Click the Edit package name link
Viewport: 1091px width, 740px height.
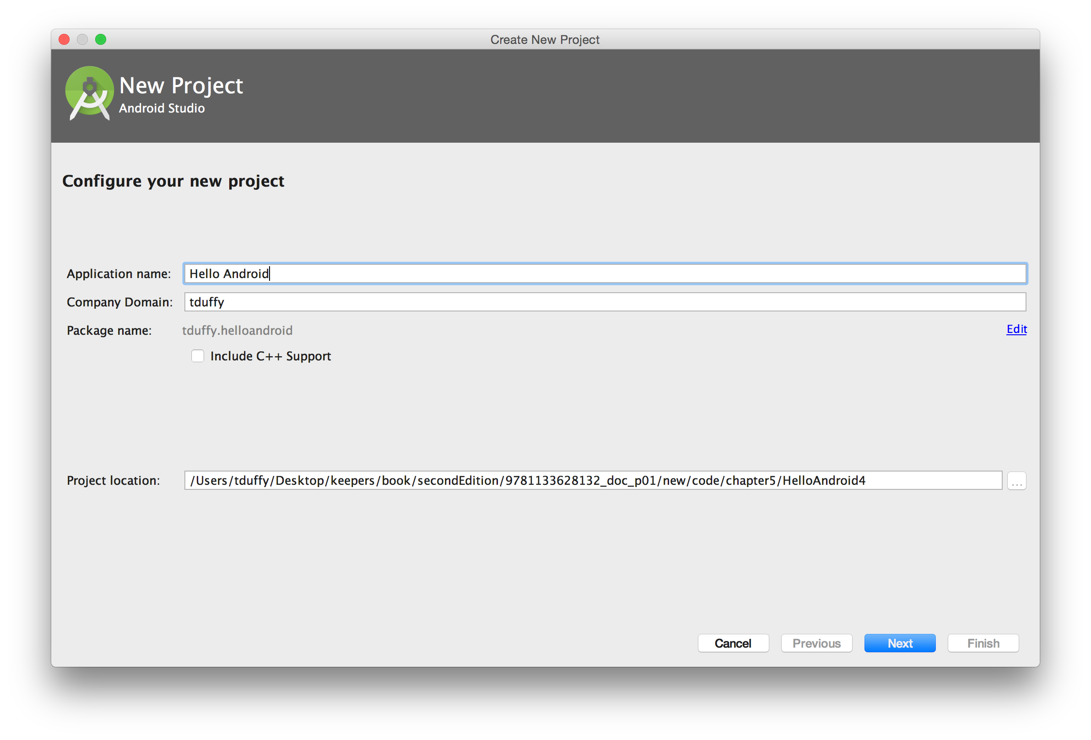point(1016,329)
